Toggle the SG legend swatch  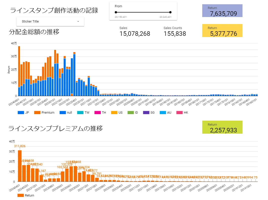(x=146, y=112)
